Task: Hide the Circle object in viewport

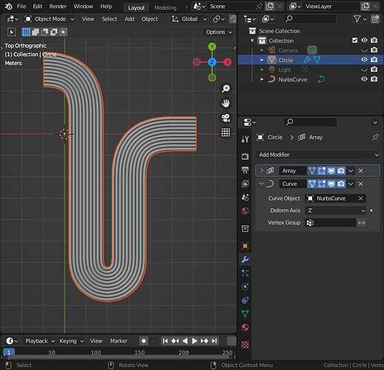Action: [364, 59]
